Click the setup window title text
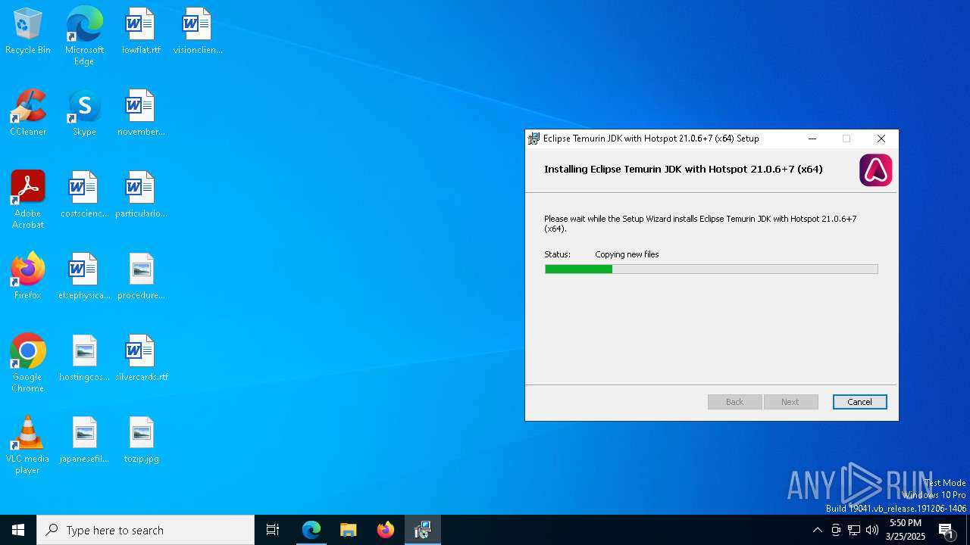The image size is (970, 545). tap(651, 139)
